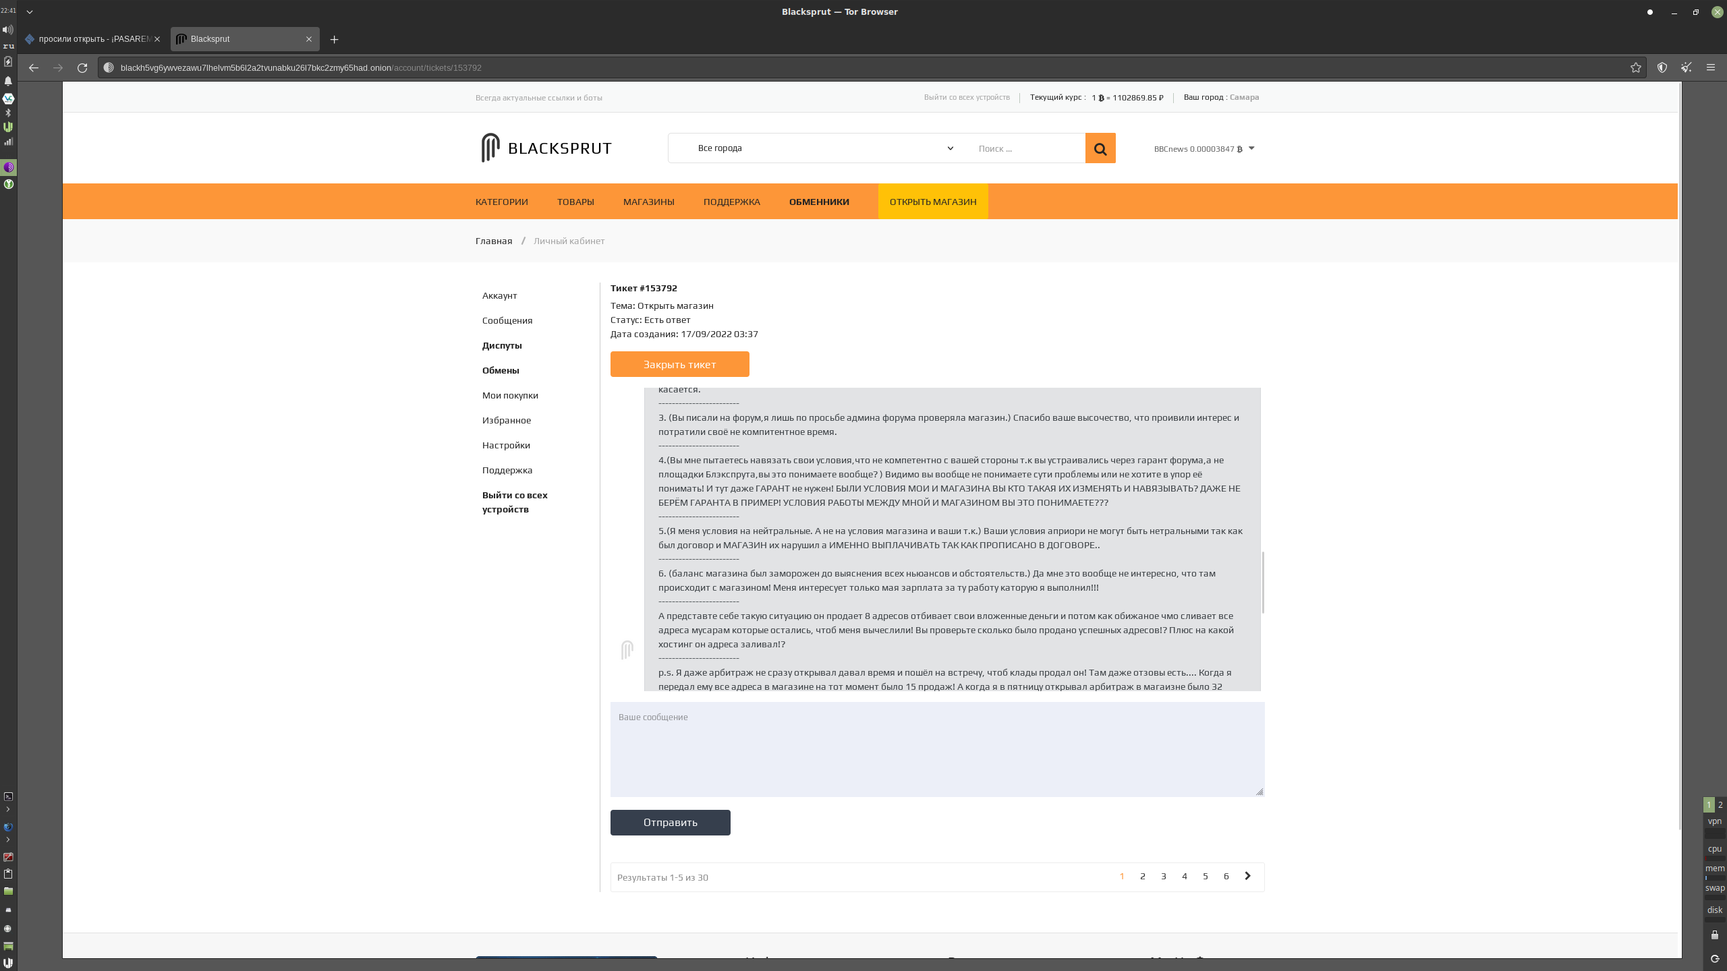Click the page vertical scrollbar
This screenshot has height=971, width=1727.
click(1680, 456)
